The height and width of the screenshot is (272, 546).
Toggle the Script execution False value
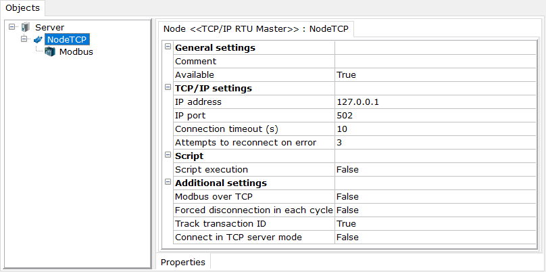coord(435,169)
